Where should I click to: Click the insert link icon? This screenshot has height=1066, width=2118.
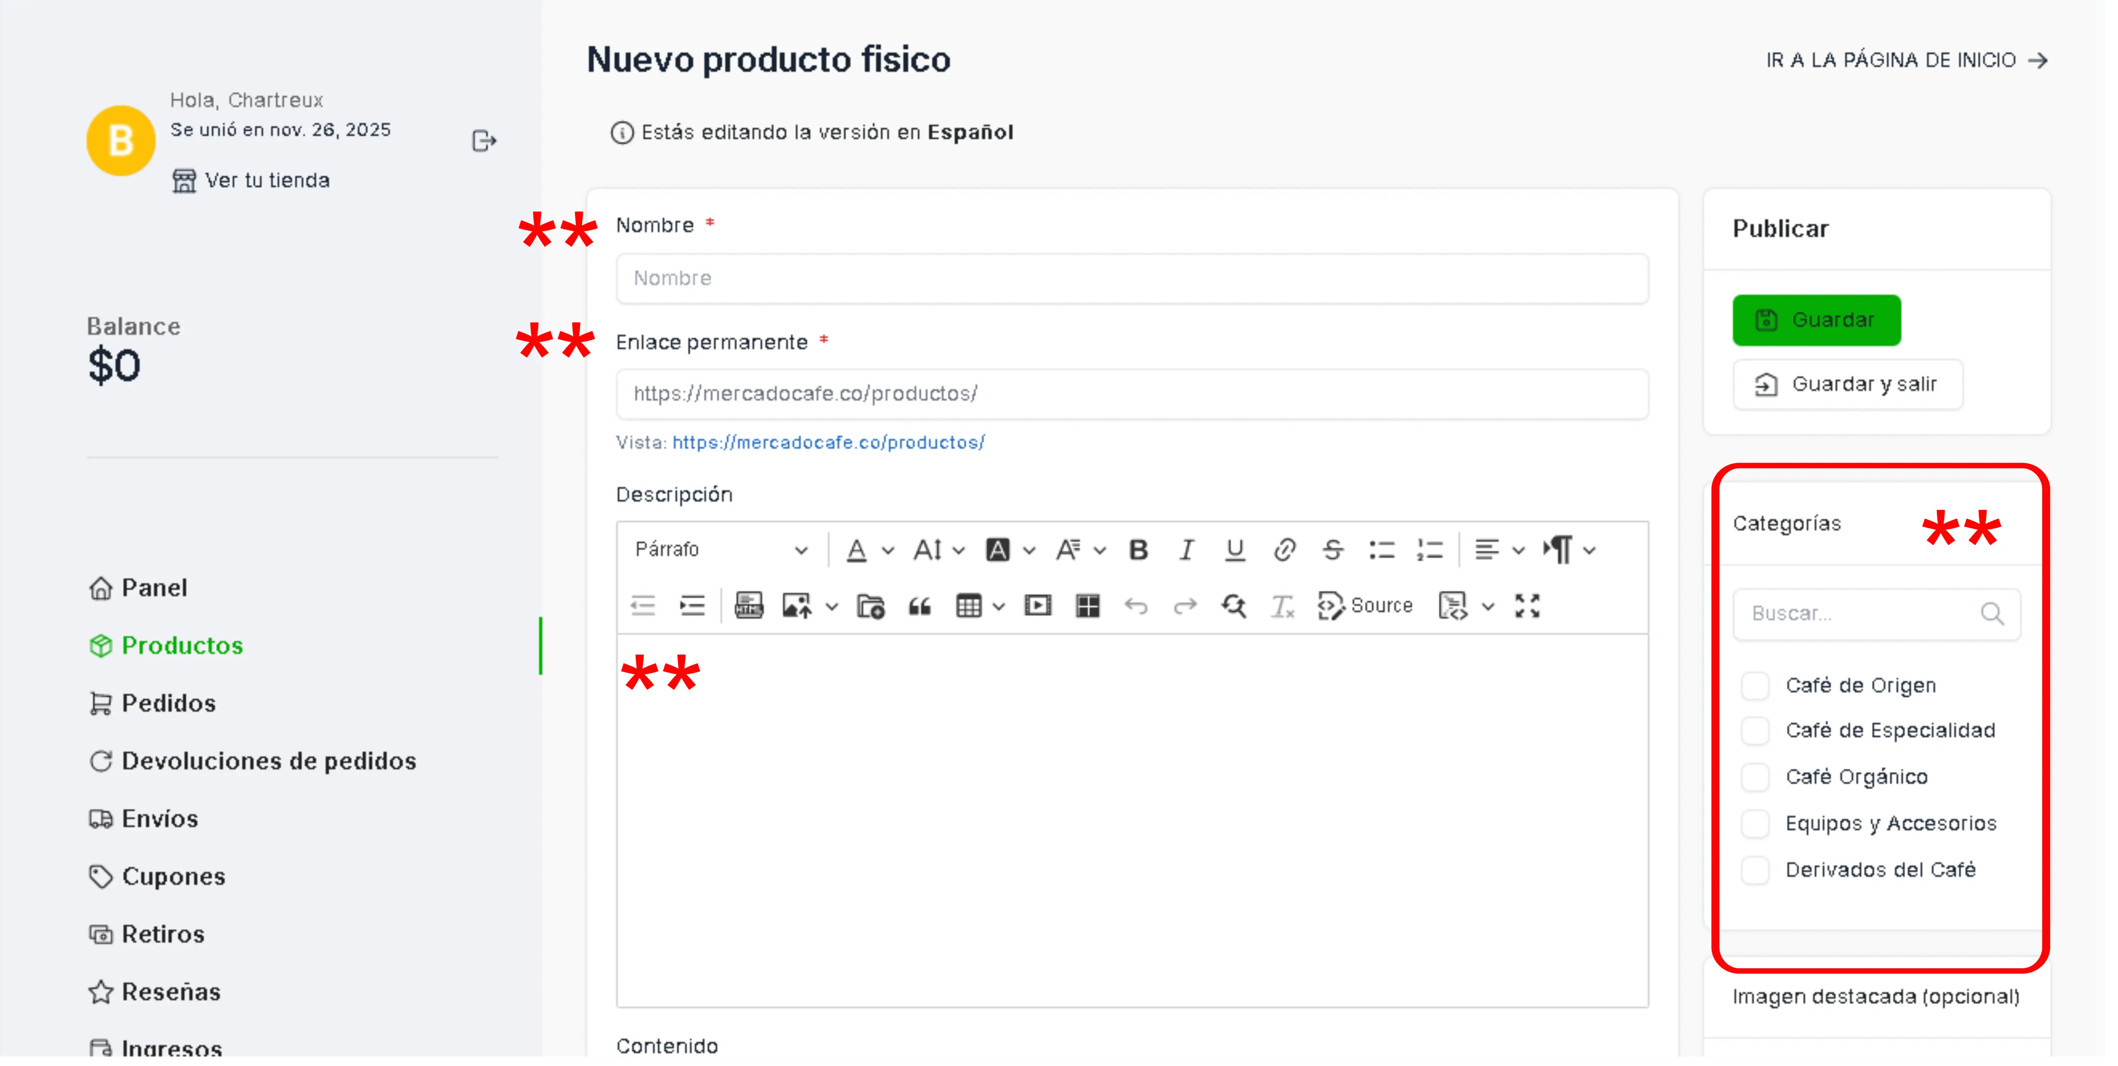tap(1284, 551)
